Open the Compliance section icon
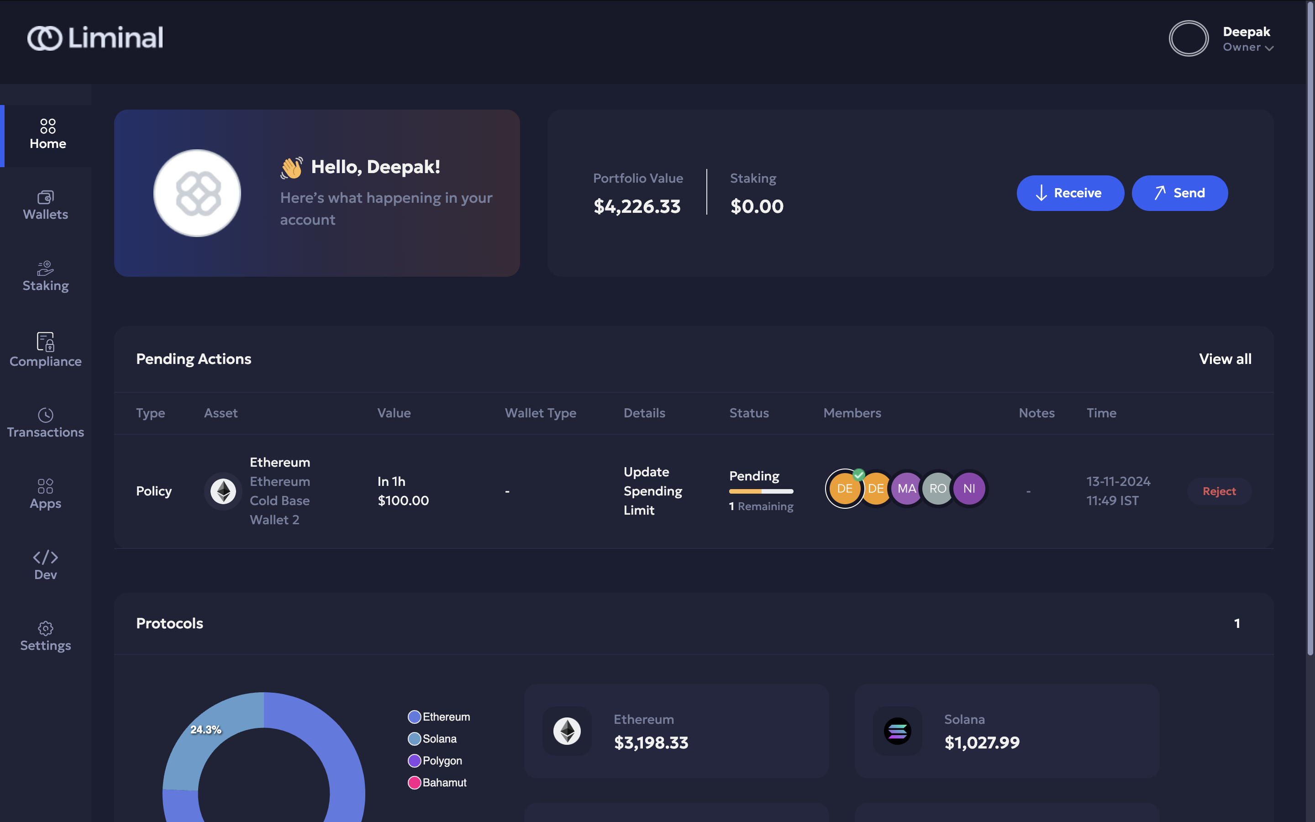1315x822 pixels. [x=46, y=342]
